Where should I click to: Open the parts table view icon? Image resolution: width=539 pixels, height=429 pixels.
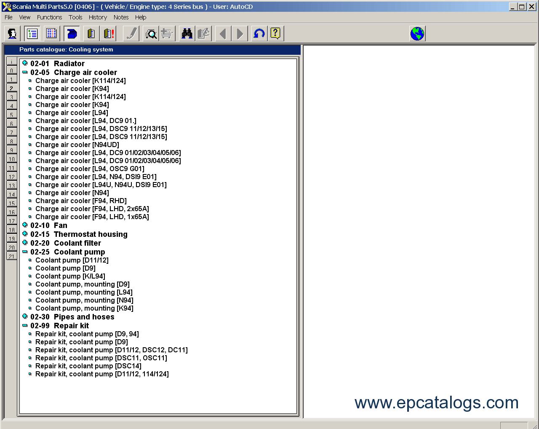pos(51,33)
